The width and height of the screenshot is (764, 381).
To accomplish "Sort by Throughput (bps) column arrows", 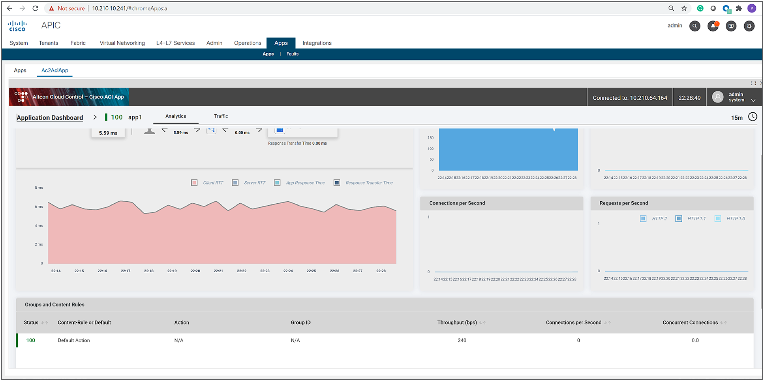I will (x=482, y=323).
